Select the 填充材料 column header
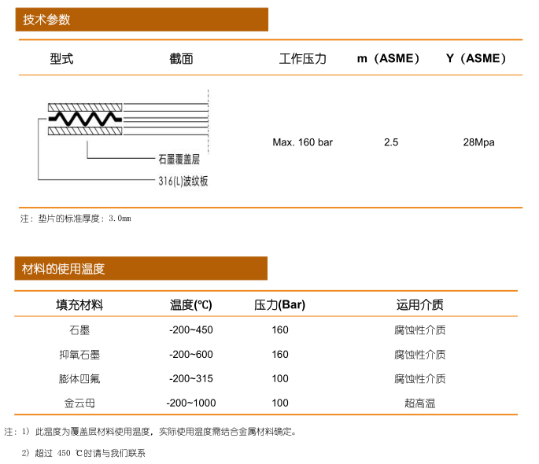The image size is (539, 464). pos(79,305)
